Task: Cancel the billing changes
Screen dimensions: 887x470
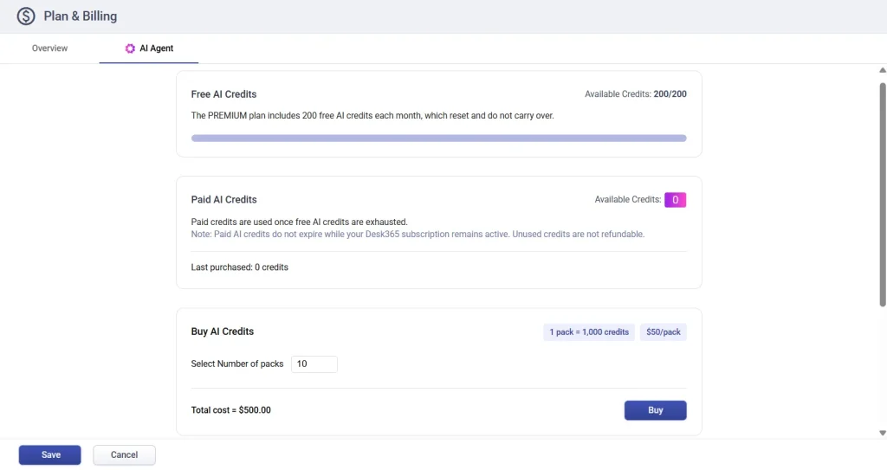Action: pyautogui.click(x=124, y=455)
